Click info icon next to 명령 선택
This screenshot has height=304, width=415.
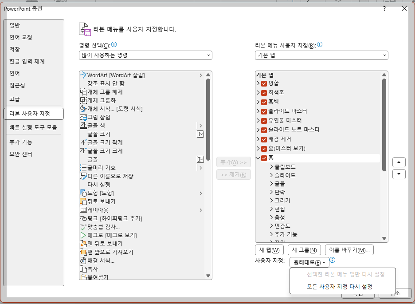click(x=114, y=44)
